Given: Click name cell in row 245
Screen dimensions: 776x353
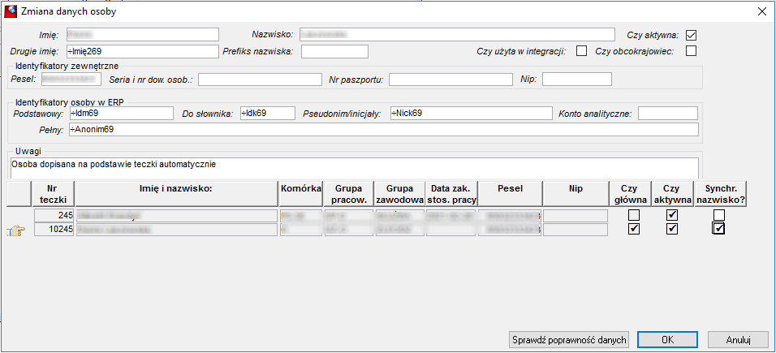Looking at the screenshot, I should [177, 215].
